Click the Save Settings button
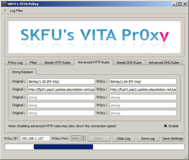189x160 pixels. (x=173, y=138)
